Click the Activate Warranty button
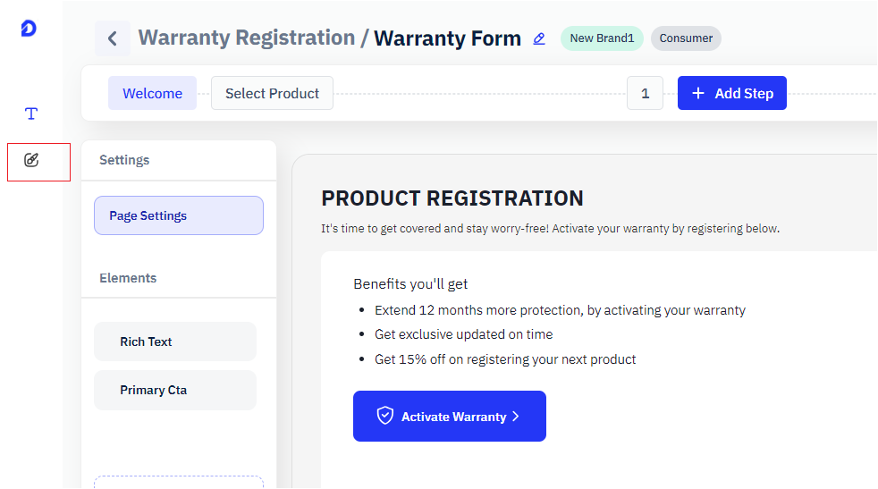The image size is (878, 489). (450, 417)
